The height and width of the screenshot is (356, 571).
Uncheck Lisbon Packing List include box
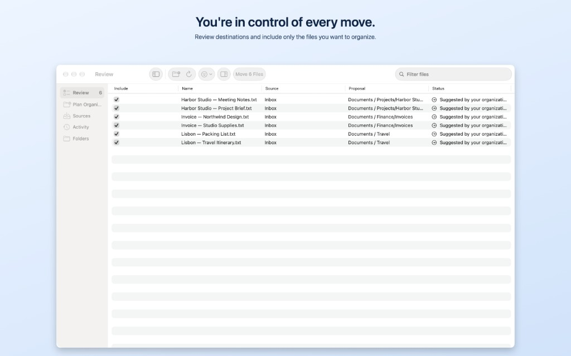117,133
